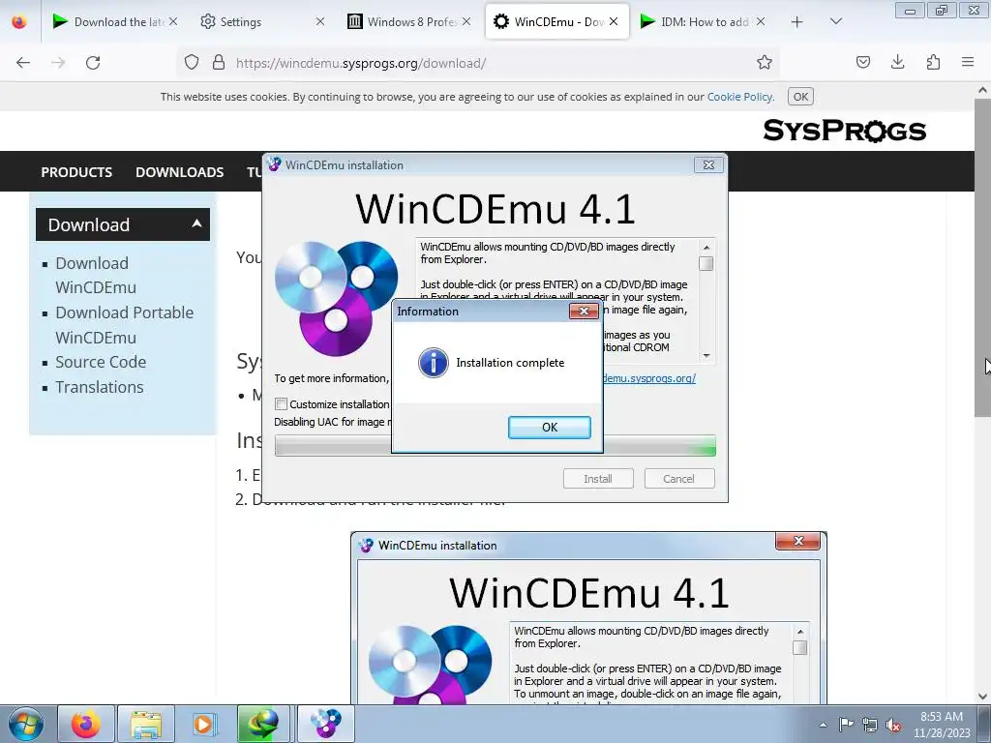Image resolution: width=991 pixels, height=743 pixels.
Task: Open the Firefox downloads panel
Action: point(897,62)
